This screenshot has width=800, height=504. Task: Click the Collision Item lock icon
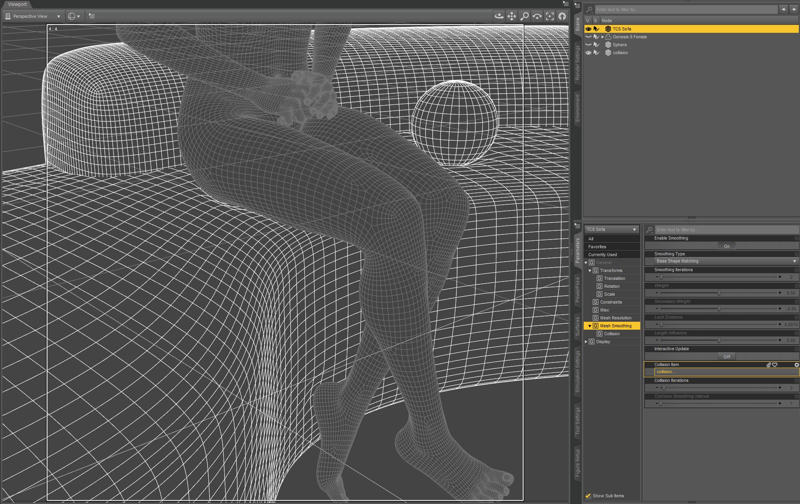(x=769, y=365)
